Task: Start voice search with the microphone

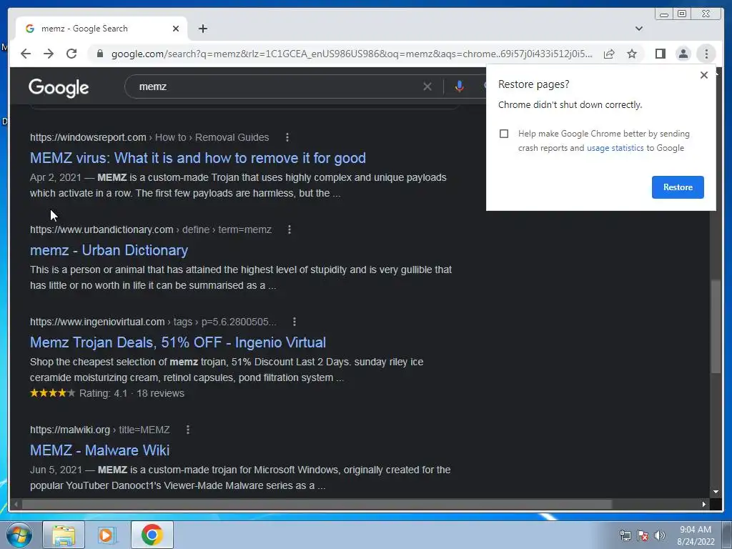Action: [460, 86]
